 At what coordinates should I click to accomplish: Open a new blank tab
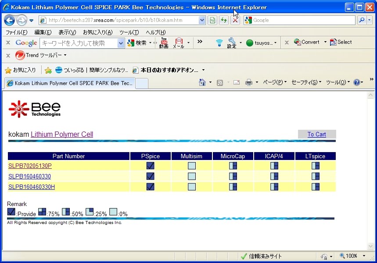[142, 84]
